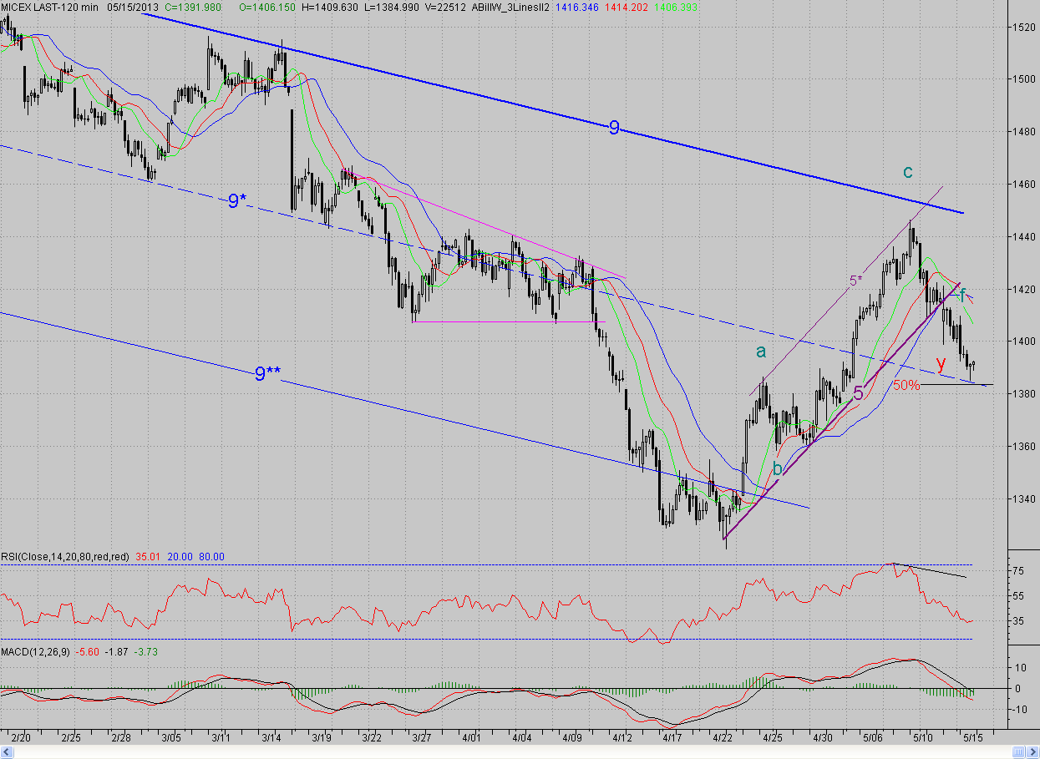Click the 3/05 date axis label
This screenshot has width=1040, height=759.
point(172,739)
